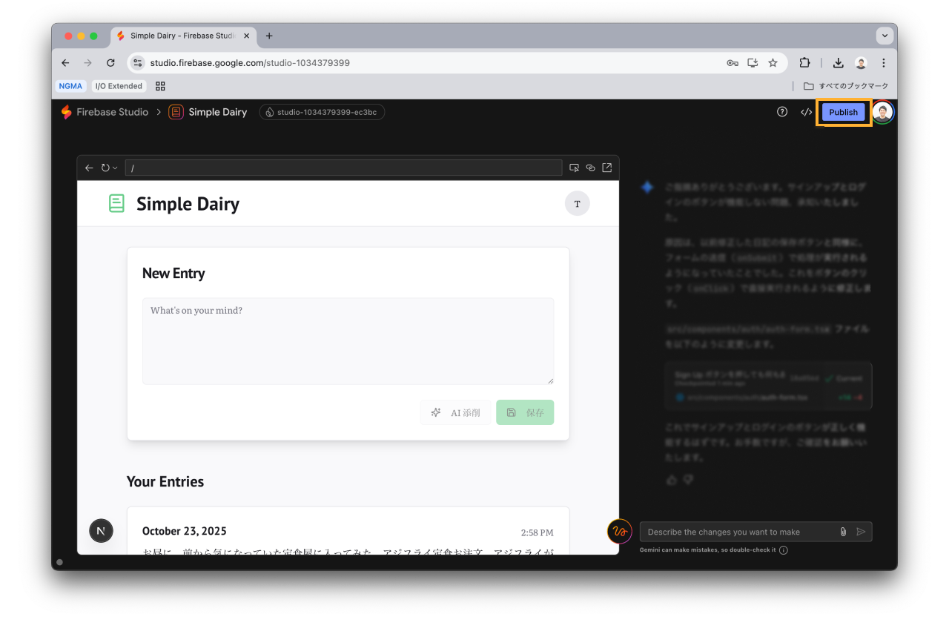Open the tab search chevron in the browser
This screenshot has width=949, height=617.
tap(885, 36)
